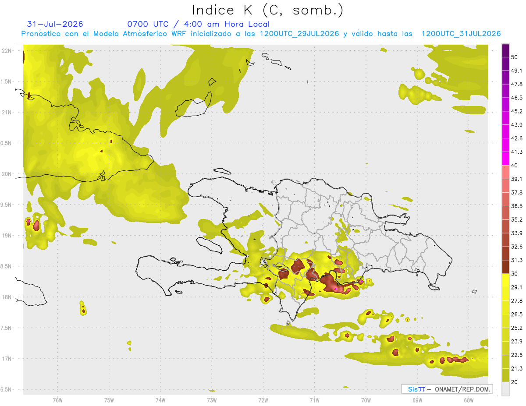Select the date text "31-Jul-2026"

pyautogui.click(x=55, y=24)
